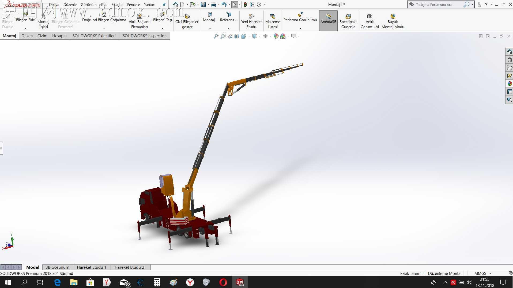This screenshot has height=288, width=513.
Task: Toggle Büyük Montaj Modu
Action: 393,21
